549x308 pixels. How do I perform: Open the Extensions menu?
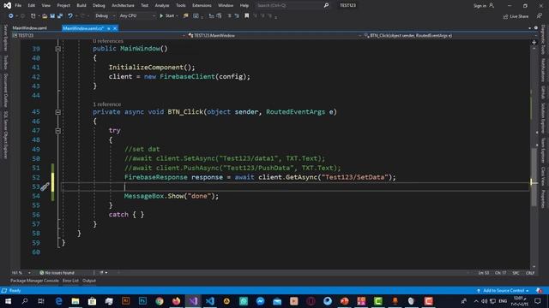pyautogui.click(x=202, y=6)
